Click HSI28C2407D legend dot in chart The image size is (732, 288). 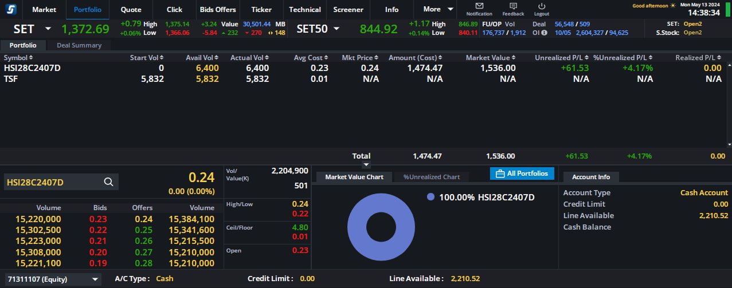tap(431, 197)
